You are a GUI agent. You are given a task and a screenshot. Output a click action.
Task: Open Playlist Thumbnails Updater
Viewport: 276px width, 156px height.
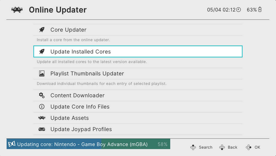(138, 74)
